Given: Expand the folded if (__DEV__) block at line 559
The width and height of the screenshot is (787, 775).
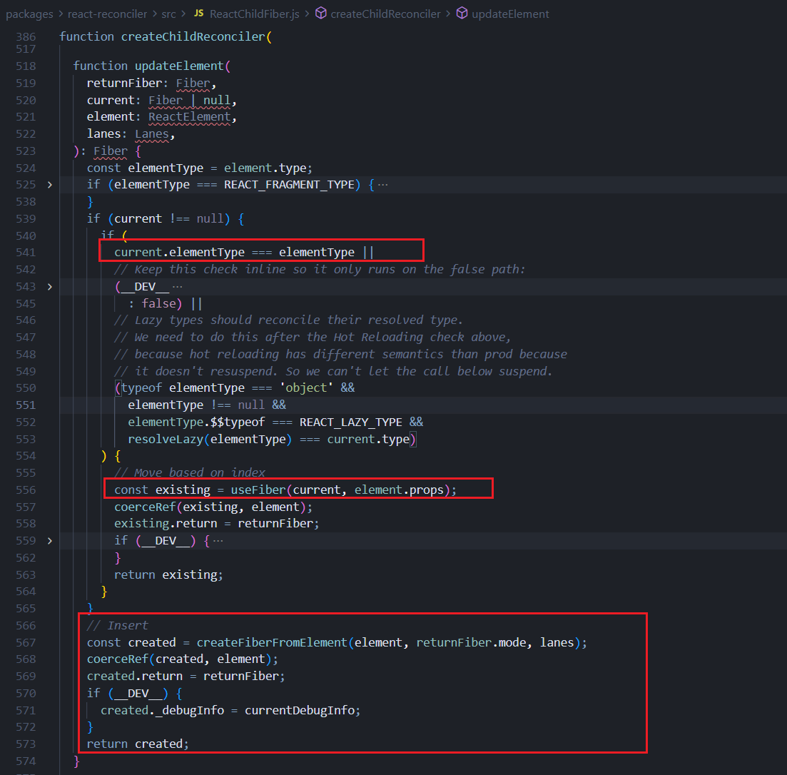Looking at the screenshot, I should click(50, 541).
